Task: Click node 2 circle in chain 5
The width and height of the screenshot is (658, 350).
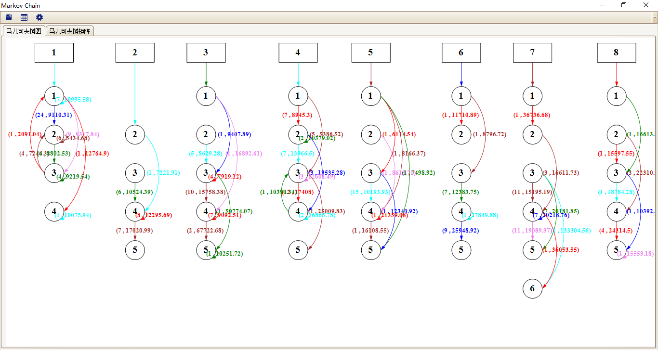Action: pyautogui.click(x=370, y=134)
